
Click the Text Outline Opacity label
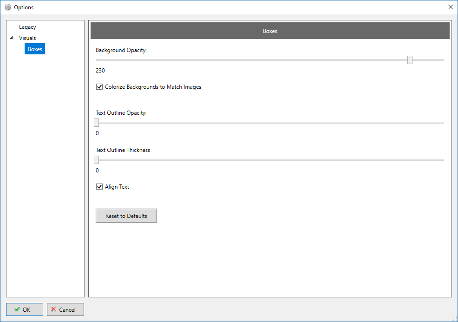(121, 113)
